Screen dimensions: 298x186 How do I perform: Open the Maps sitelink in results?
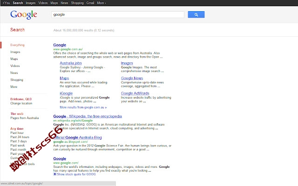64,78
